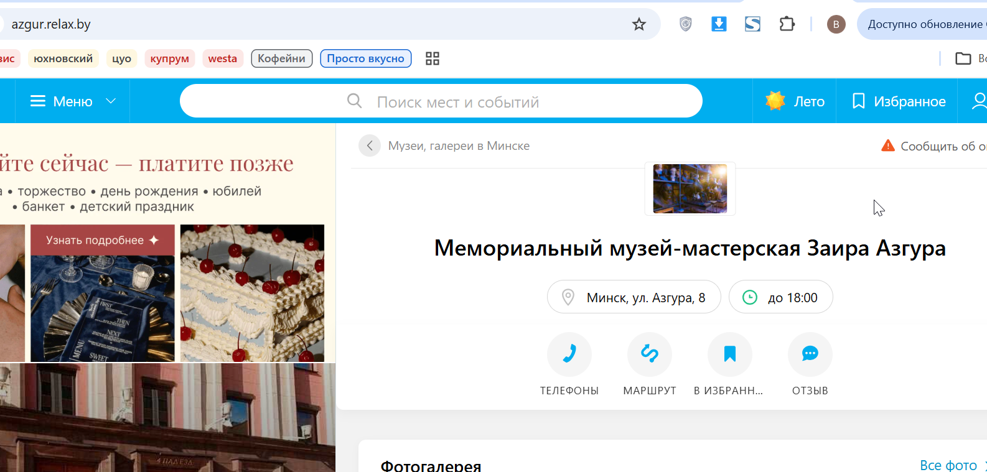Viewport: 987px width, 472px height.
Task: Click the ТЕЛЕФОНЫ phone icon
Action: [569, 354]
